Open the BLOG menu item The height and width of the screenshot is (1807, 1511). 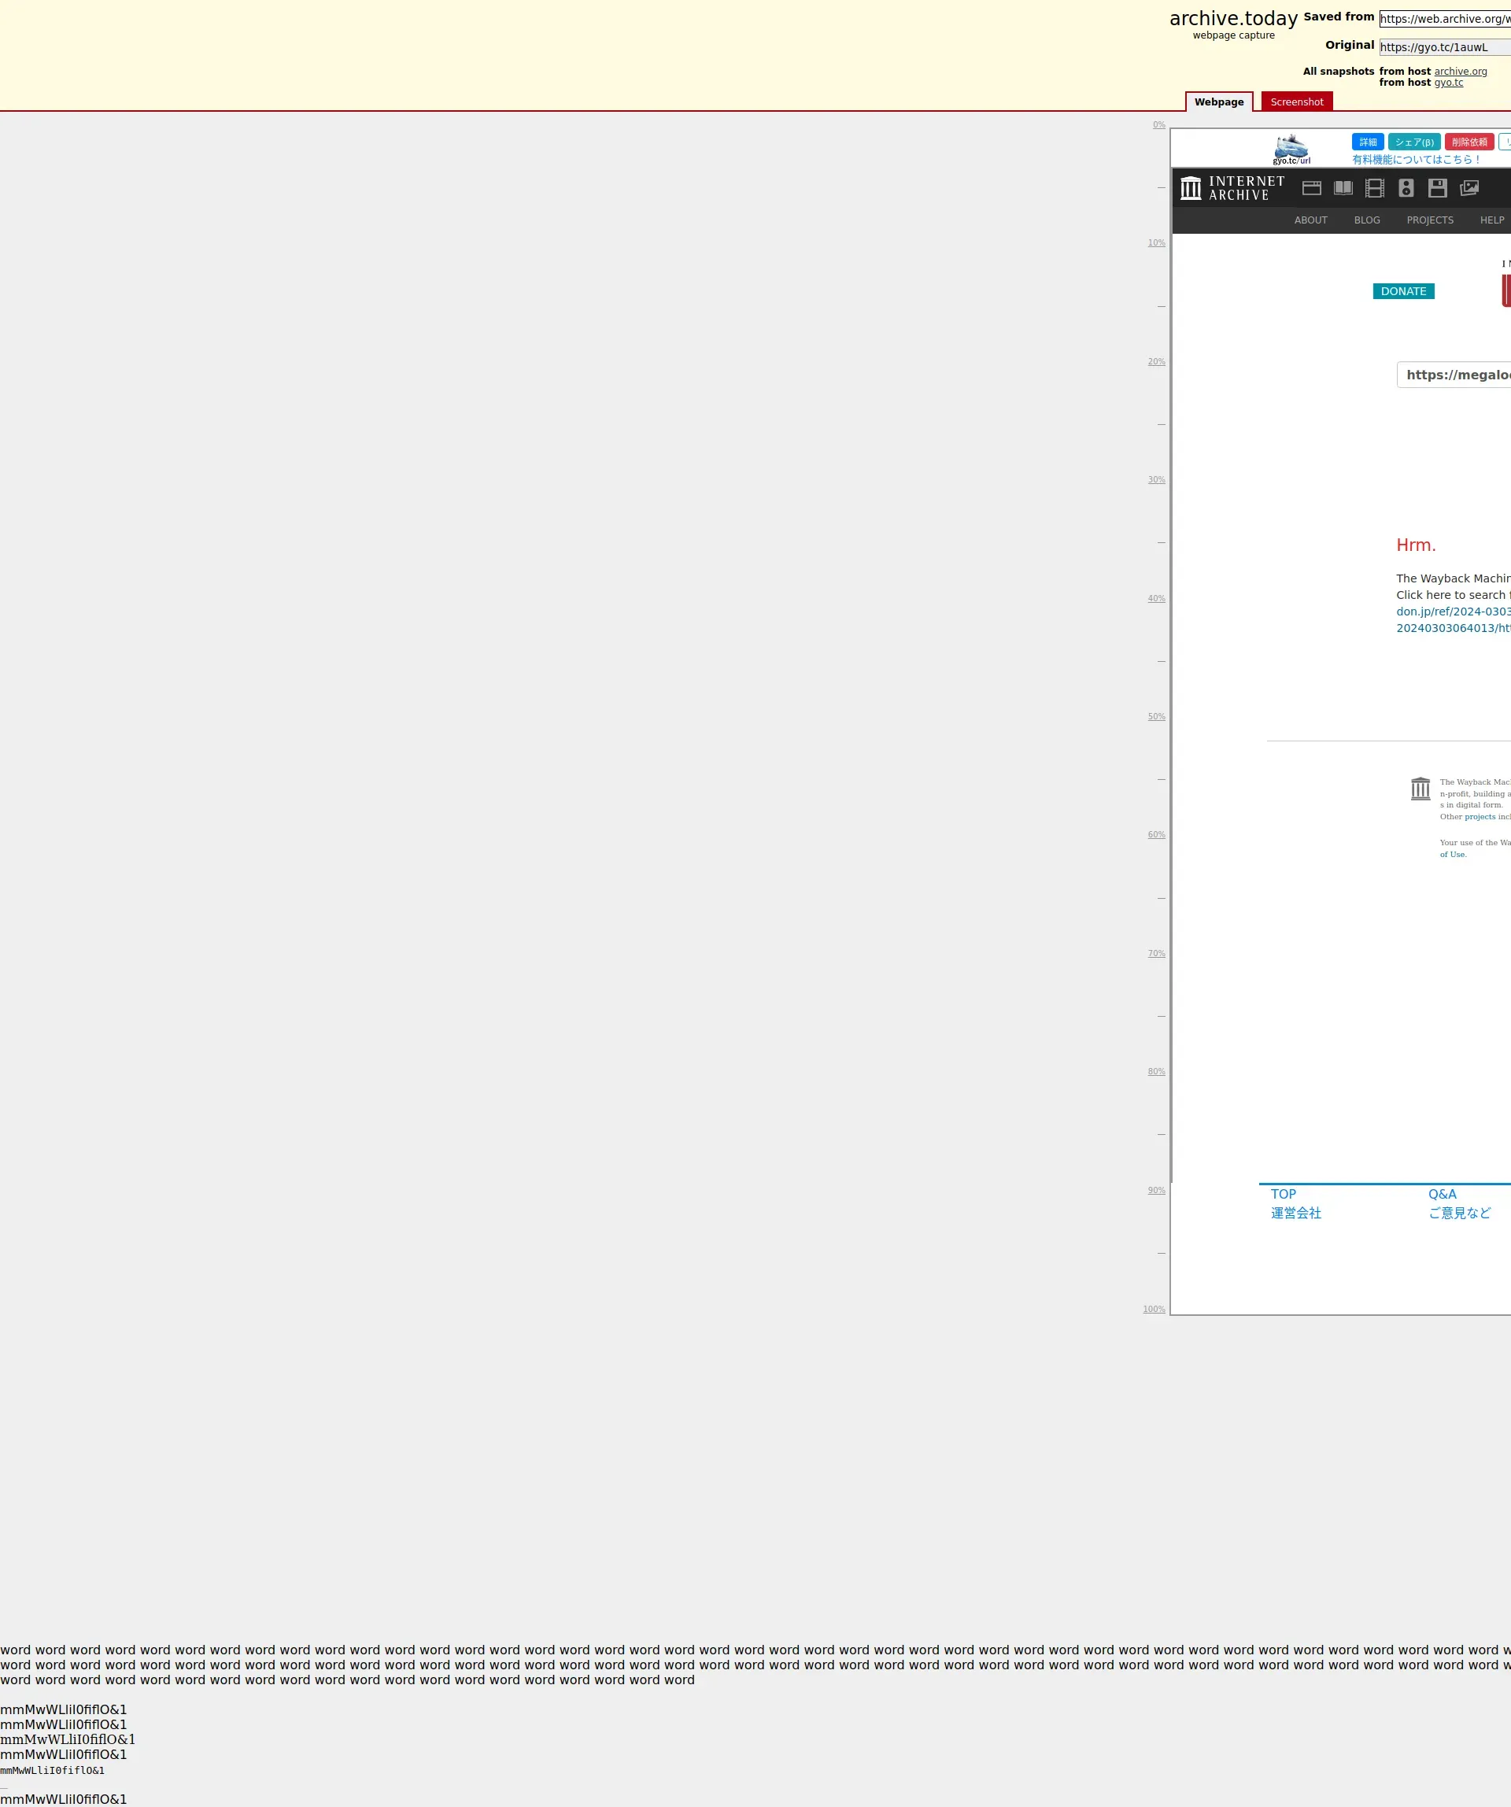(1366, 220)
